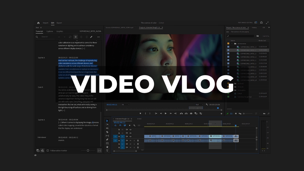Screen dimensions: 304x171
Task: Open the Graphics tab in Text panel
Action: click(60, 31)
